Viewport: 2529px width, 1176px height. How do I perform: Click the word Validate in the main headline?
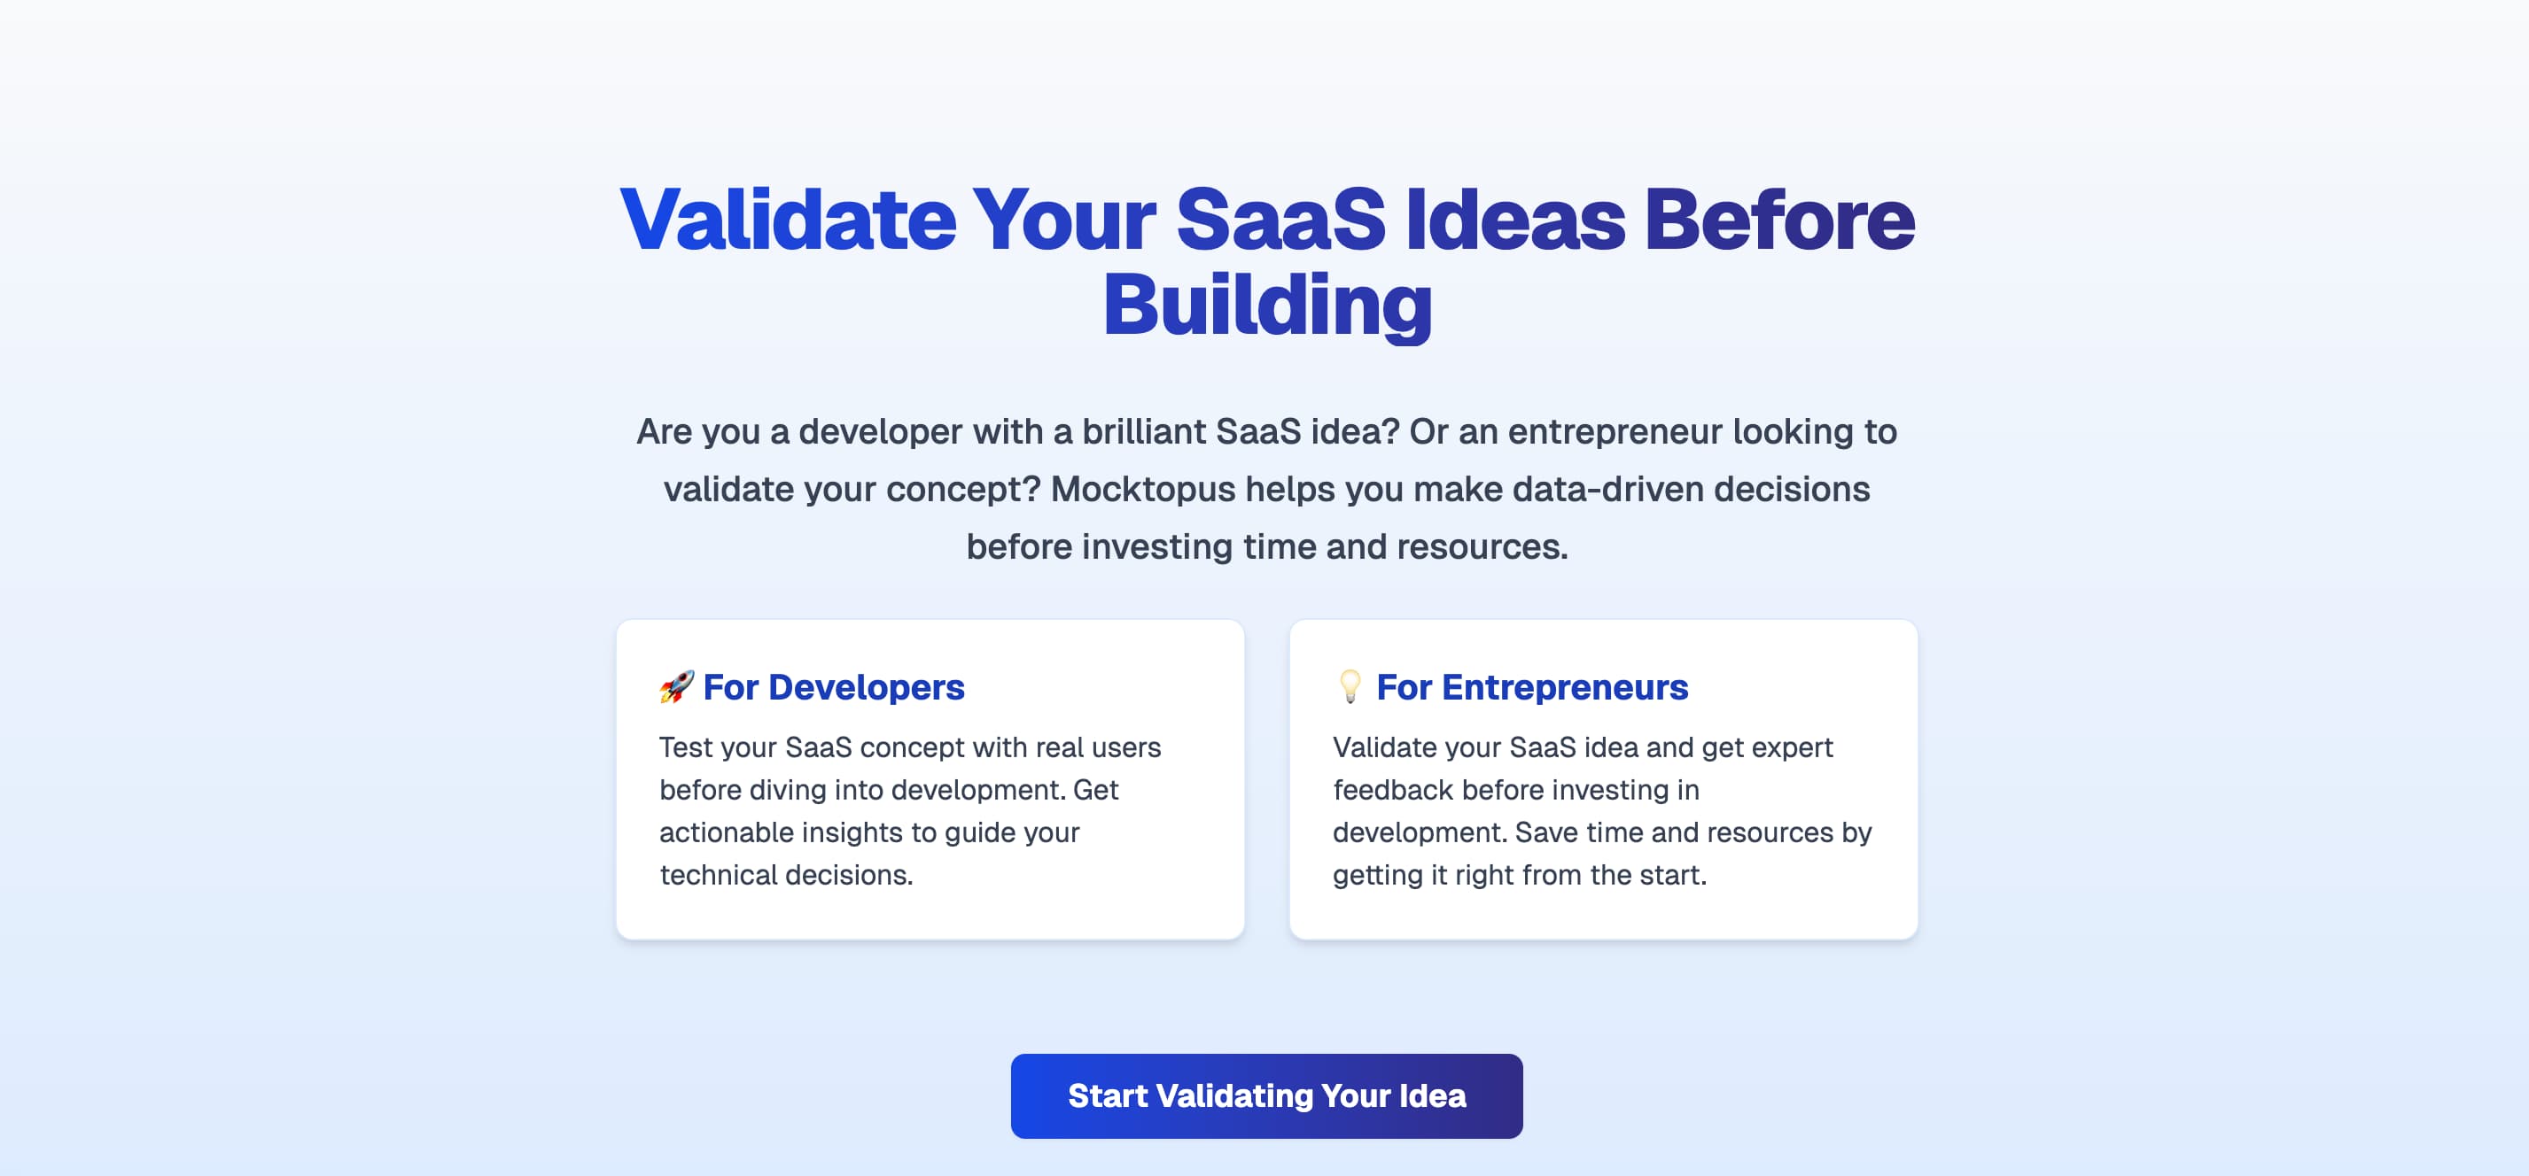tap(788, 219)
